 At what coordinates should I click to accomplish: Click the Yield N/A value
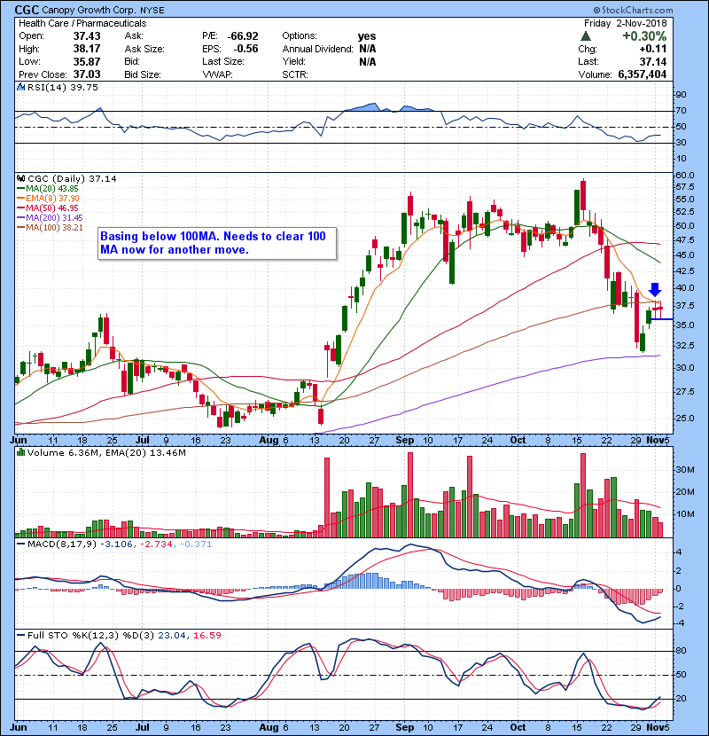pyautogui.click(x=368, y=61)
